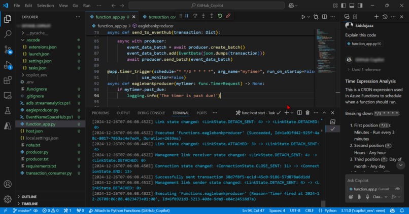The height and width of the screenshot is (214, 409).
Task: Click Attach to Python Functions status item
Action: coord(129,210)
